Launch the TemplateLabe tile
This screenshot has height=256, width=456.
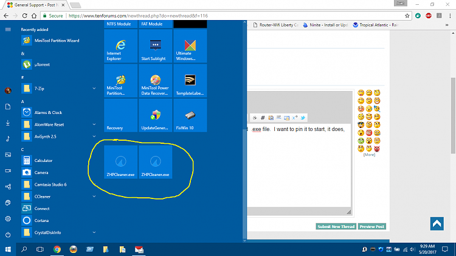190,81
